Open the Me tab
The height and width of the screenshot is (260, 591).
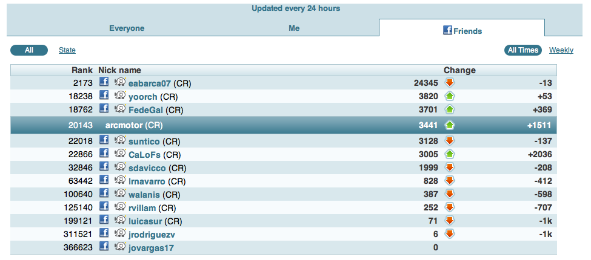294,28
